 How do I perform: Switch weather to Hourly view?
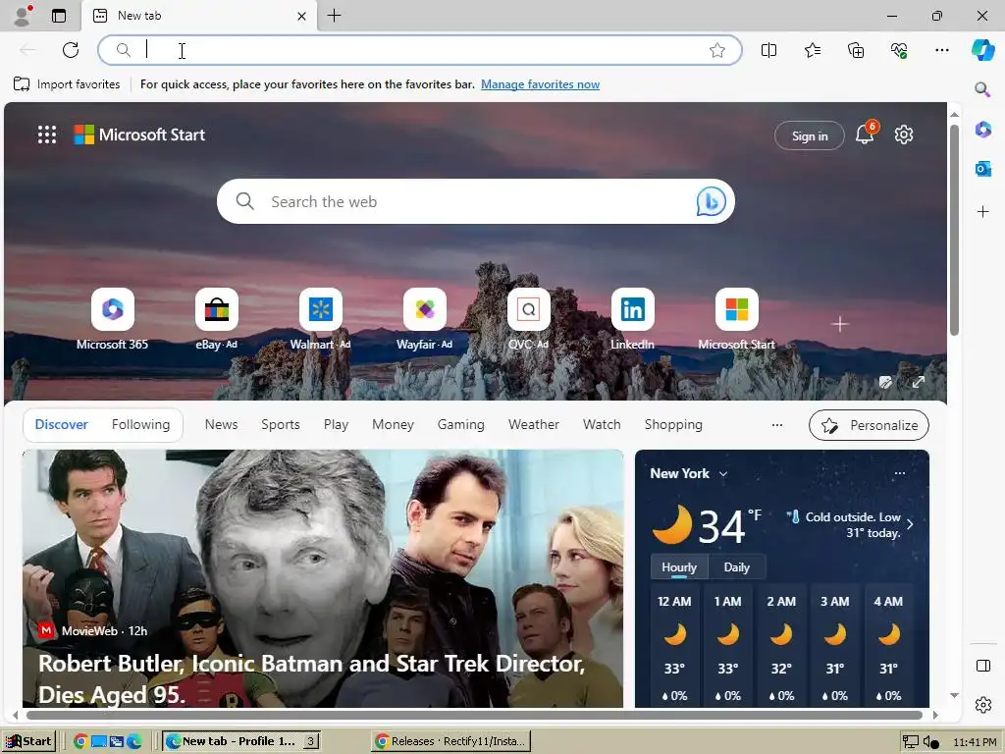point(679,567)
